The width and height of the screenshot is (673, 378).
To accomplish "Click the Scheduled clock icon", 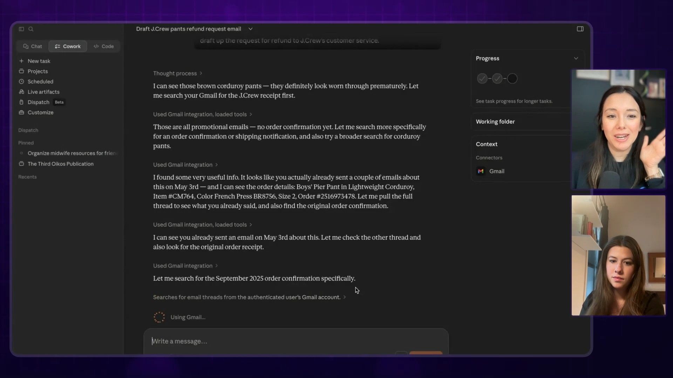I will 21,82.
